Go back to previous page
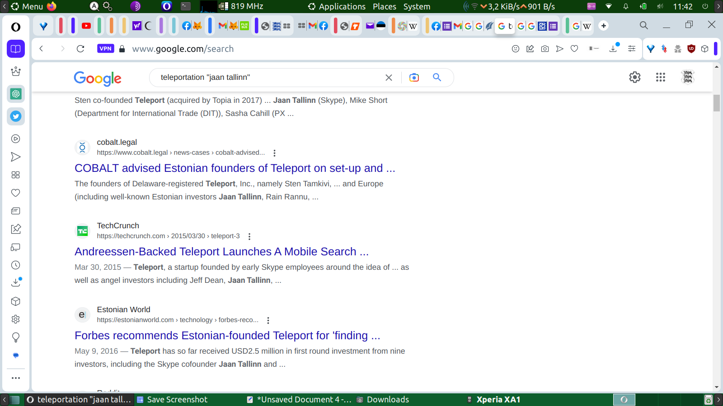The width and height of the screenshot is (723, 406). point(41,49)
